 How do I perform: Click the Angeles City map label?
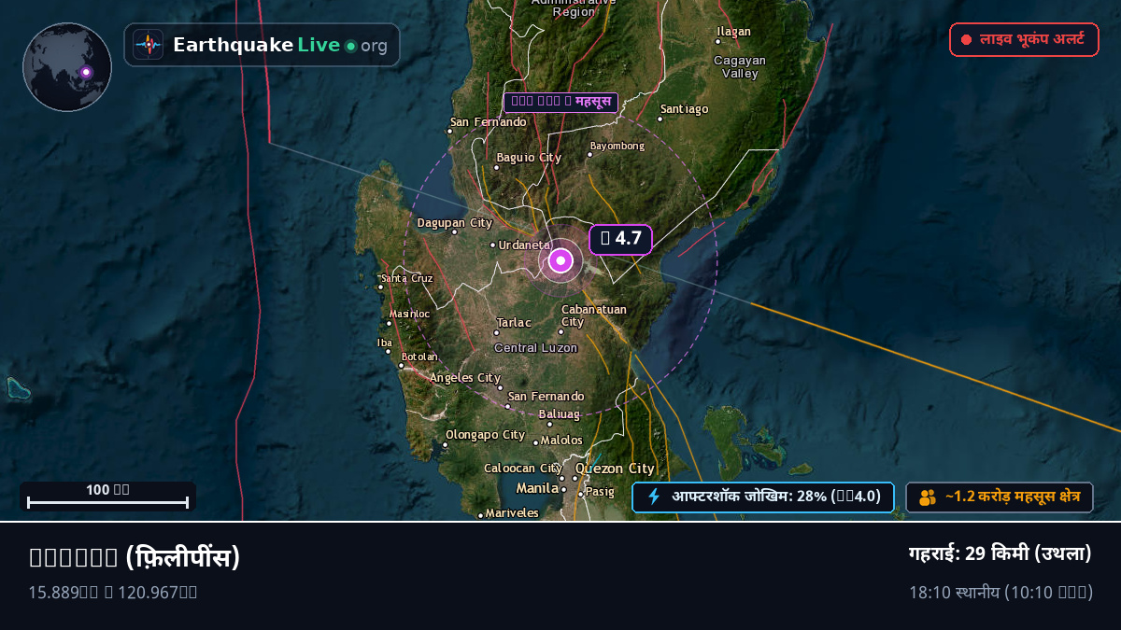click(465, 378)
